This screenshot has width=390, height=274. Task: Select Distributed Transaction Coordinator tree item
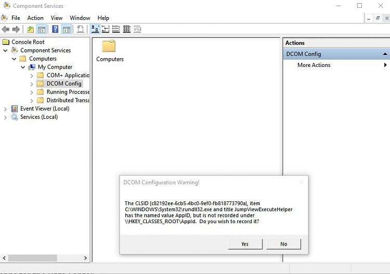point(68,100)
